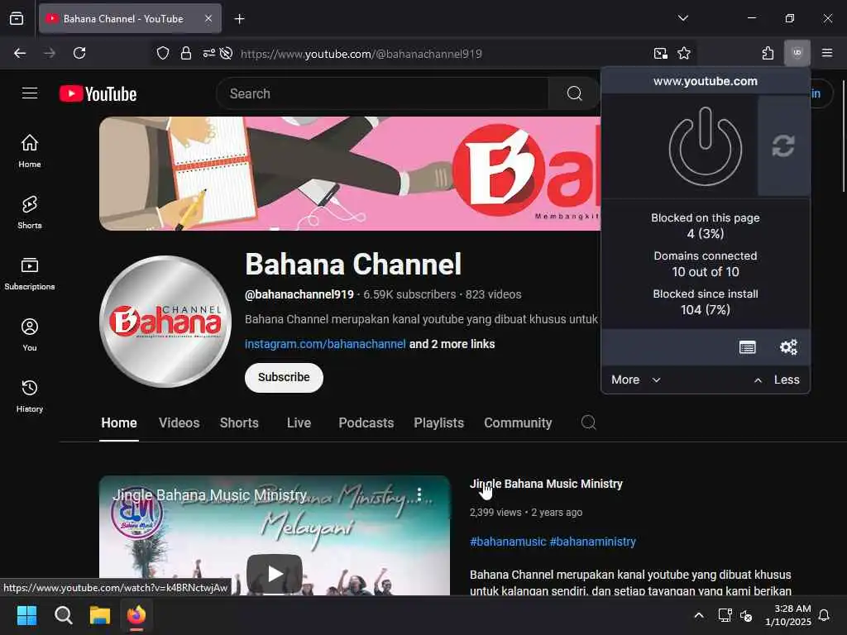Click the autoplay blocked icon in address bar

(227, 53)
